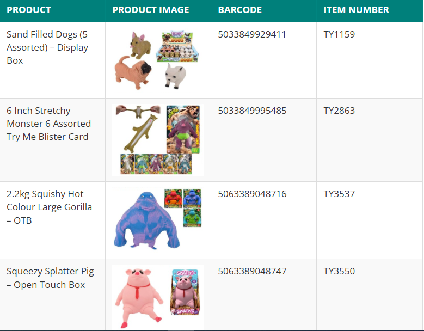
Task: Click the ITEM NUMBER column header
Action: (357, 10)
